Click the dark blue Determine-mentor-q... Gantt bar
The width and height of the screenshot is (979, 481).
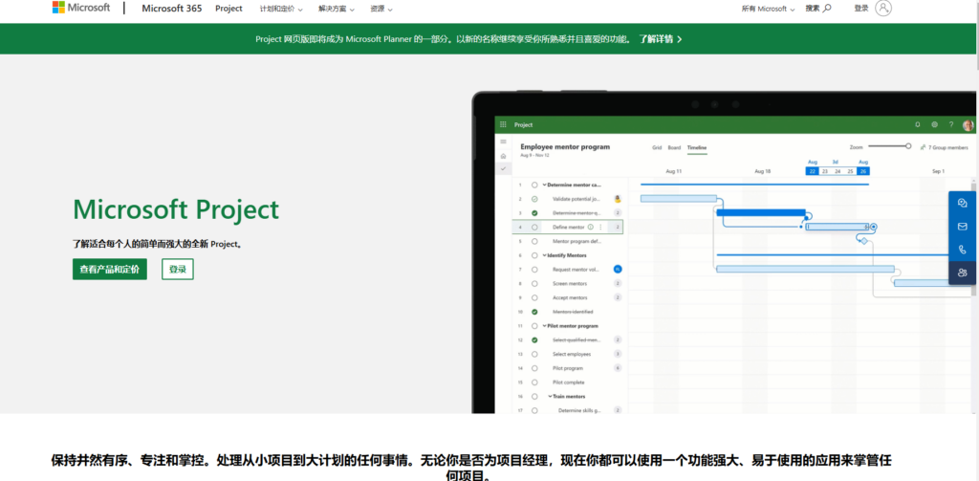[761, 212]
